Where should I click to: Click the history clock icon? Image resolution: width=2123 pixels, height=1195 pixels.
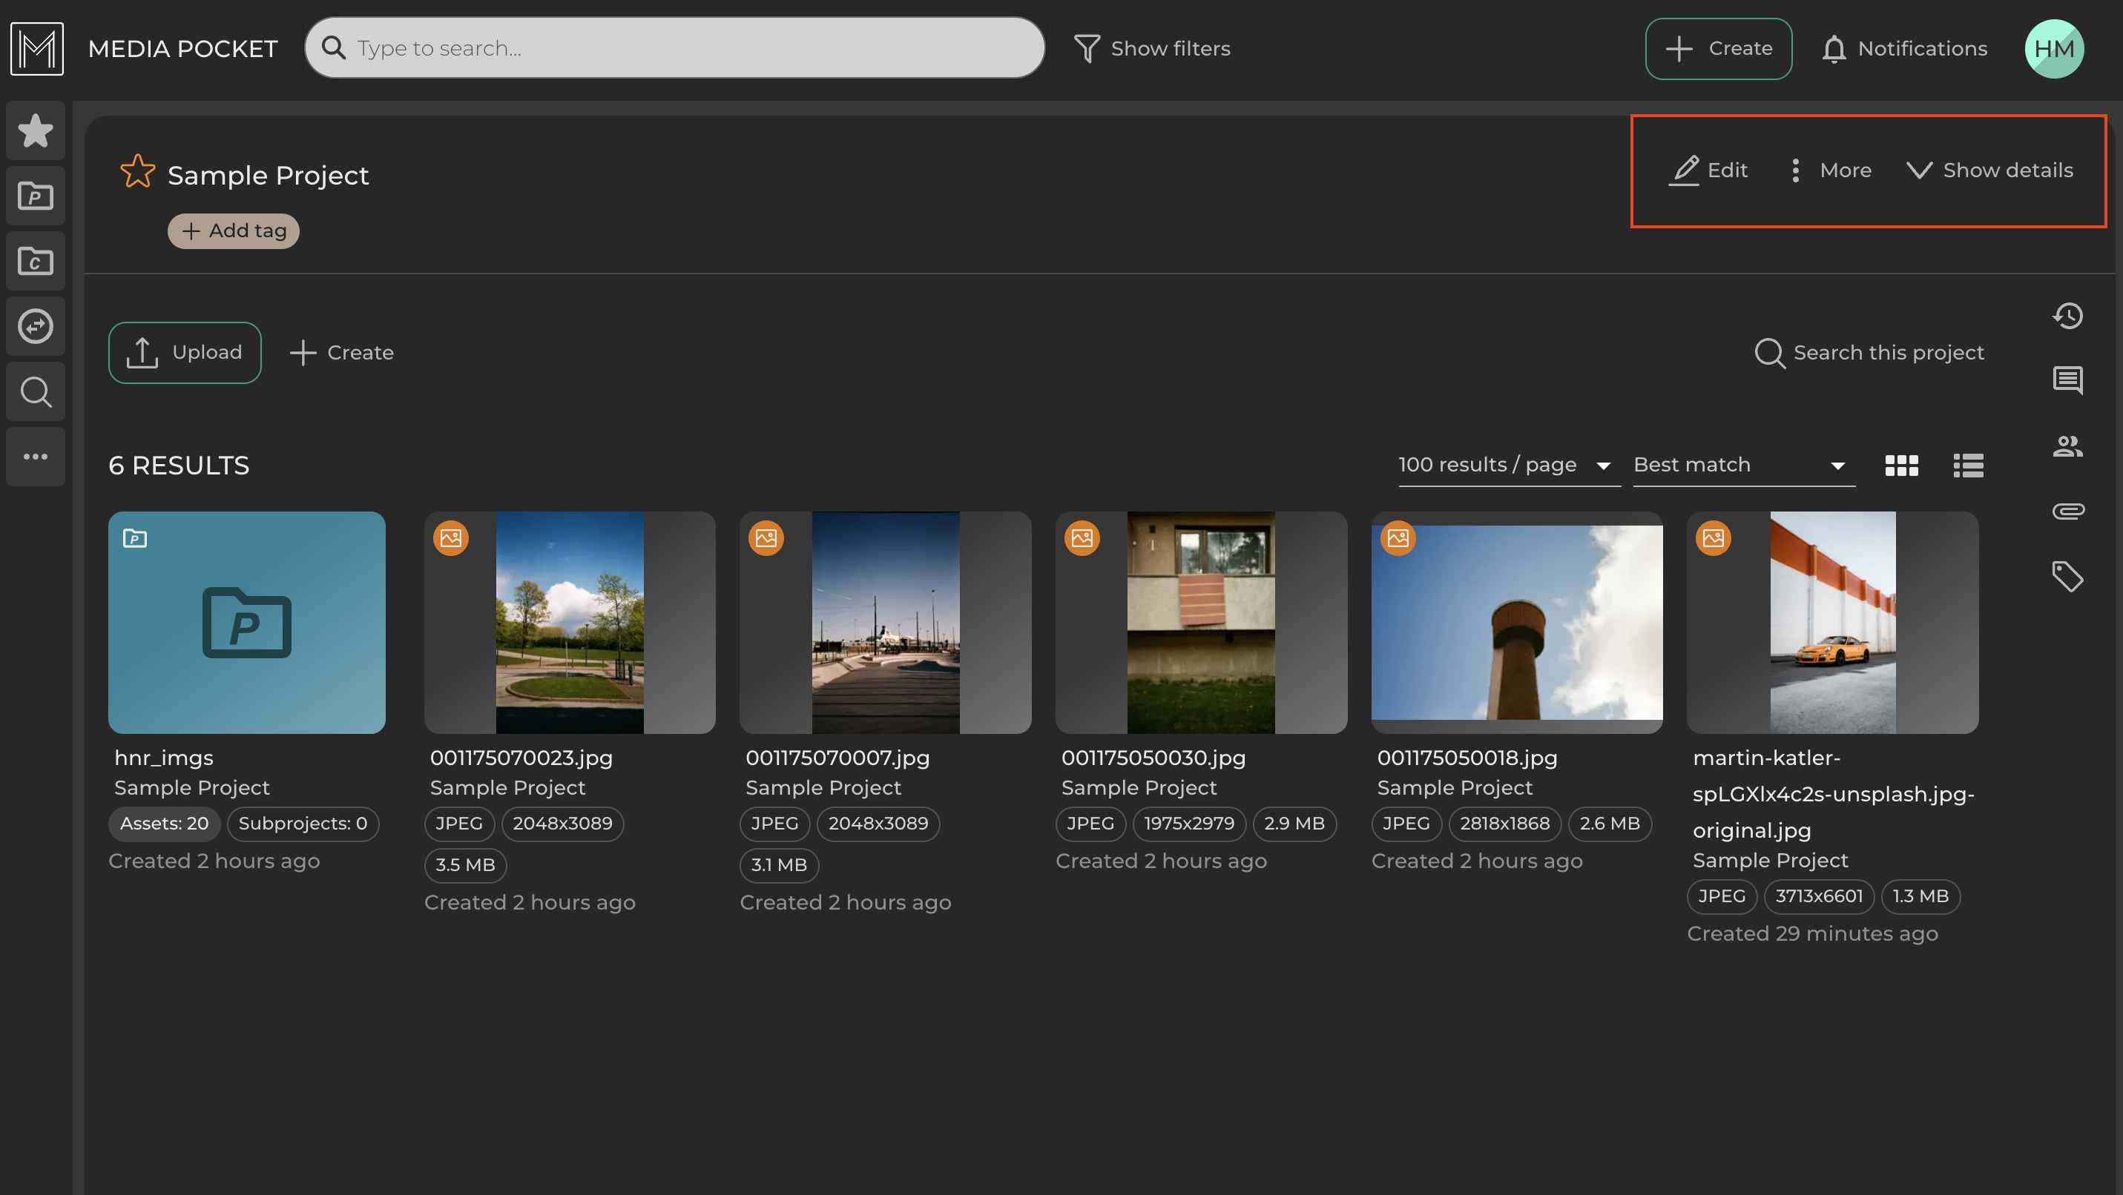pyautogui.click(x=2067, y=315)
